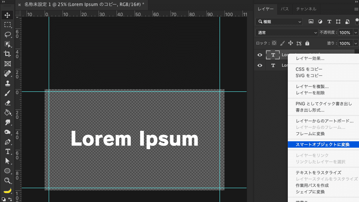Select the Object Selection tool
Viewport: 359px width, 202px height.
[7, 44]
